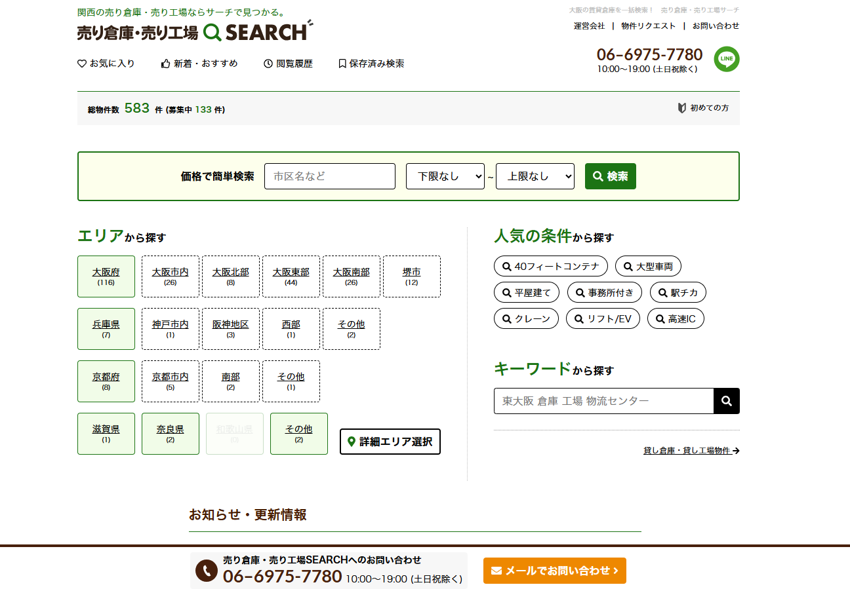Select the 運営会社 header menu item
This screenshot has height=589, width=850.
589,26
